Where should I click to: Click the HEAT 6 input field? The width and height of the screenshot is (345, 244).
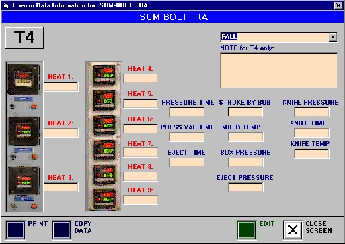141,129
